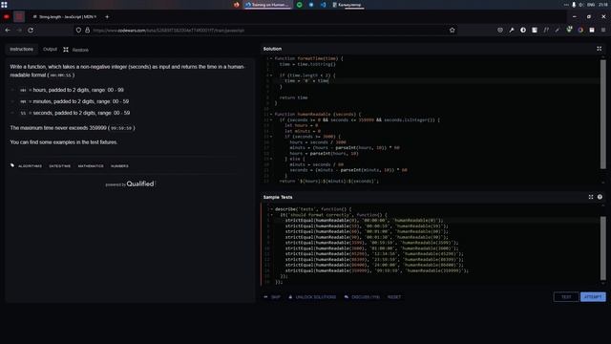Reload the current page
The height and width of the screenshot is (344, 611).
click(31, 30)
